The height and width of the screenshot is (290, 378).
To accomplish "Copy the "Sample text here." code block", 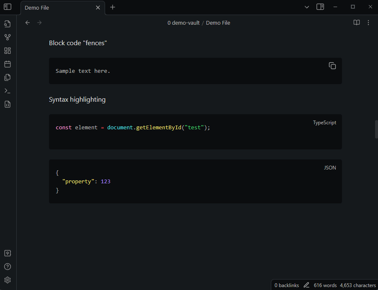I will tap(332, 66).
